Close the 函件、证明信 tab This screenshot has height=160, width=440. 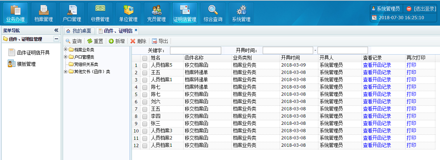[x=136, y=30]
